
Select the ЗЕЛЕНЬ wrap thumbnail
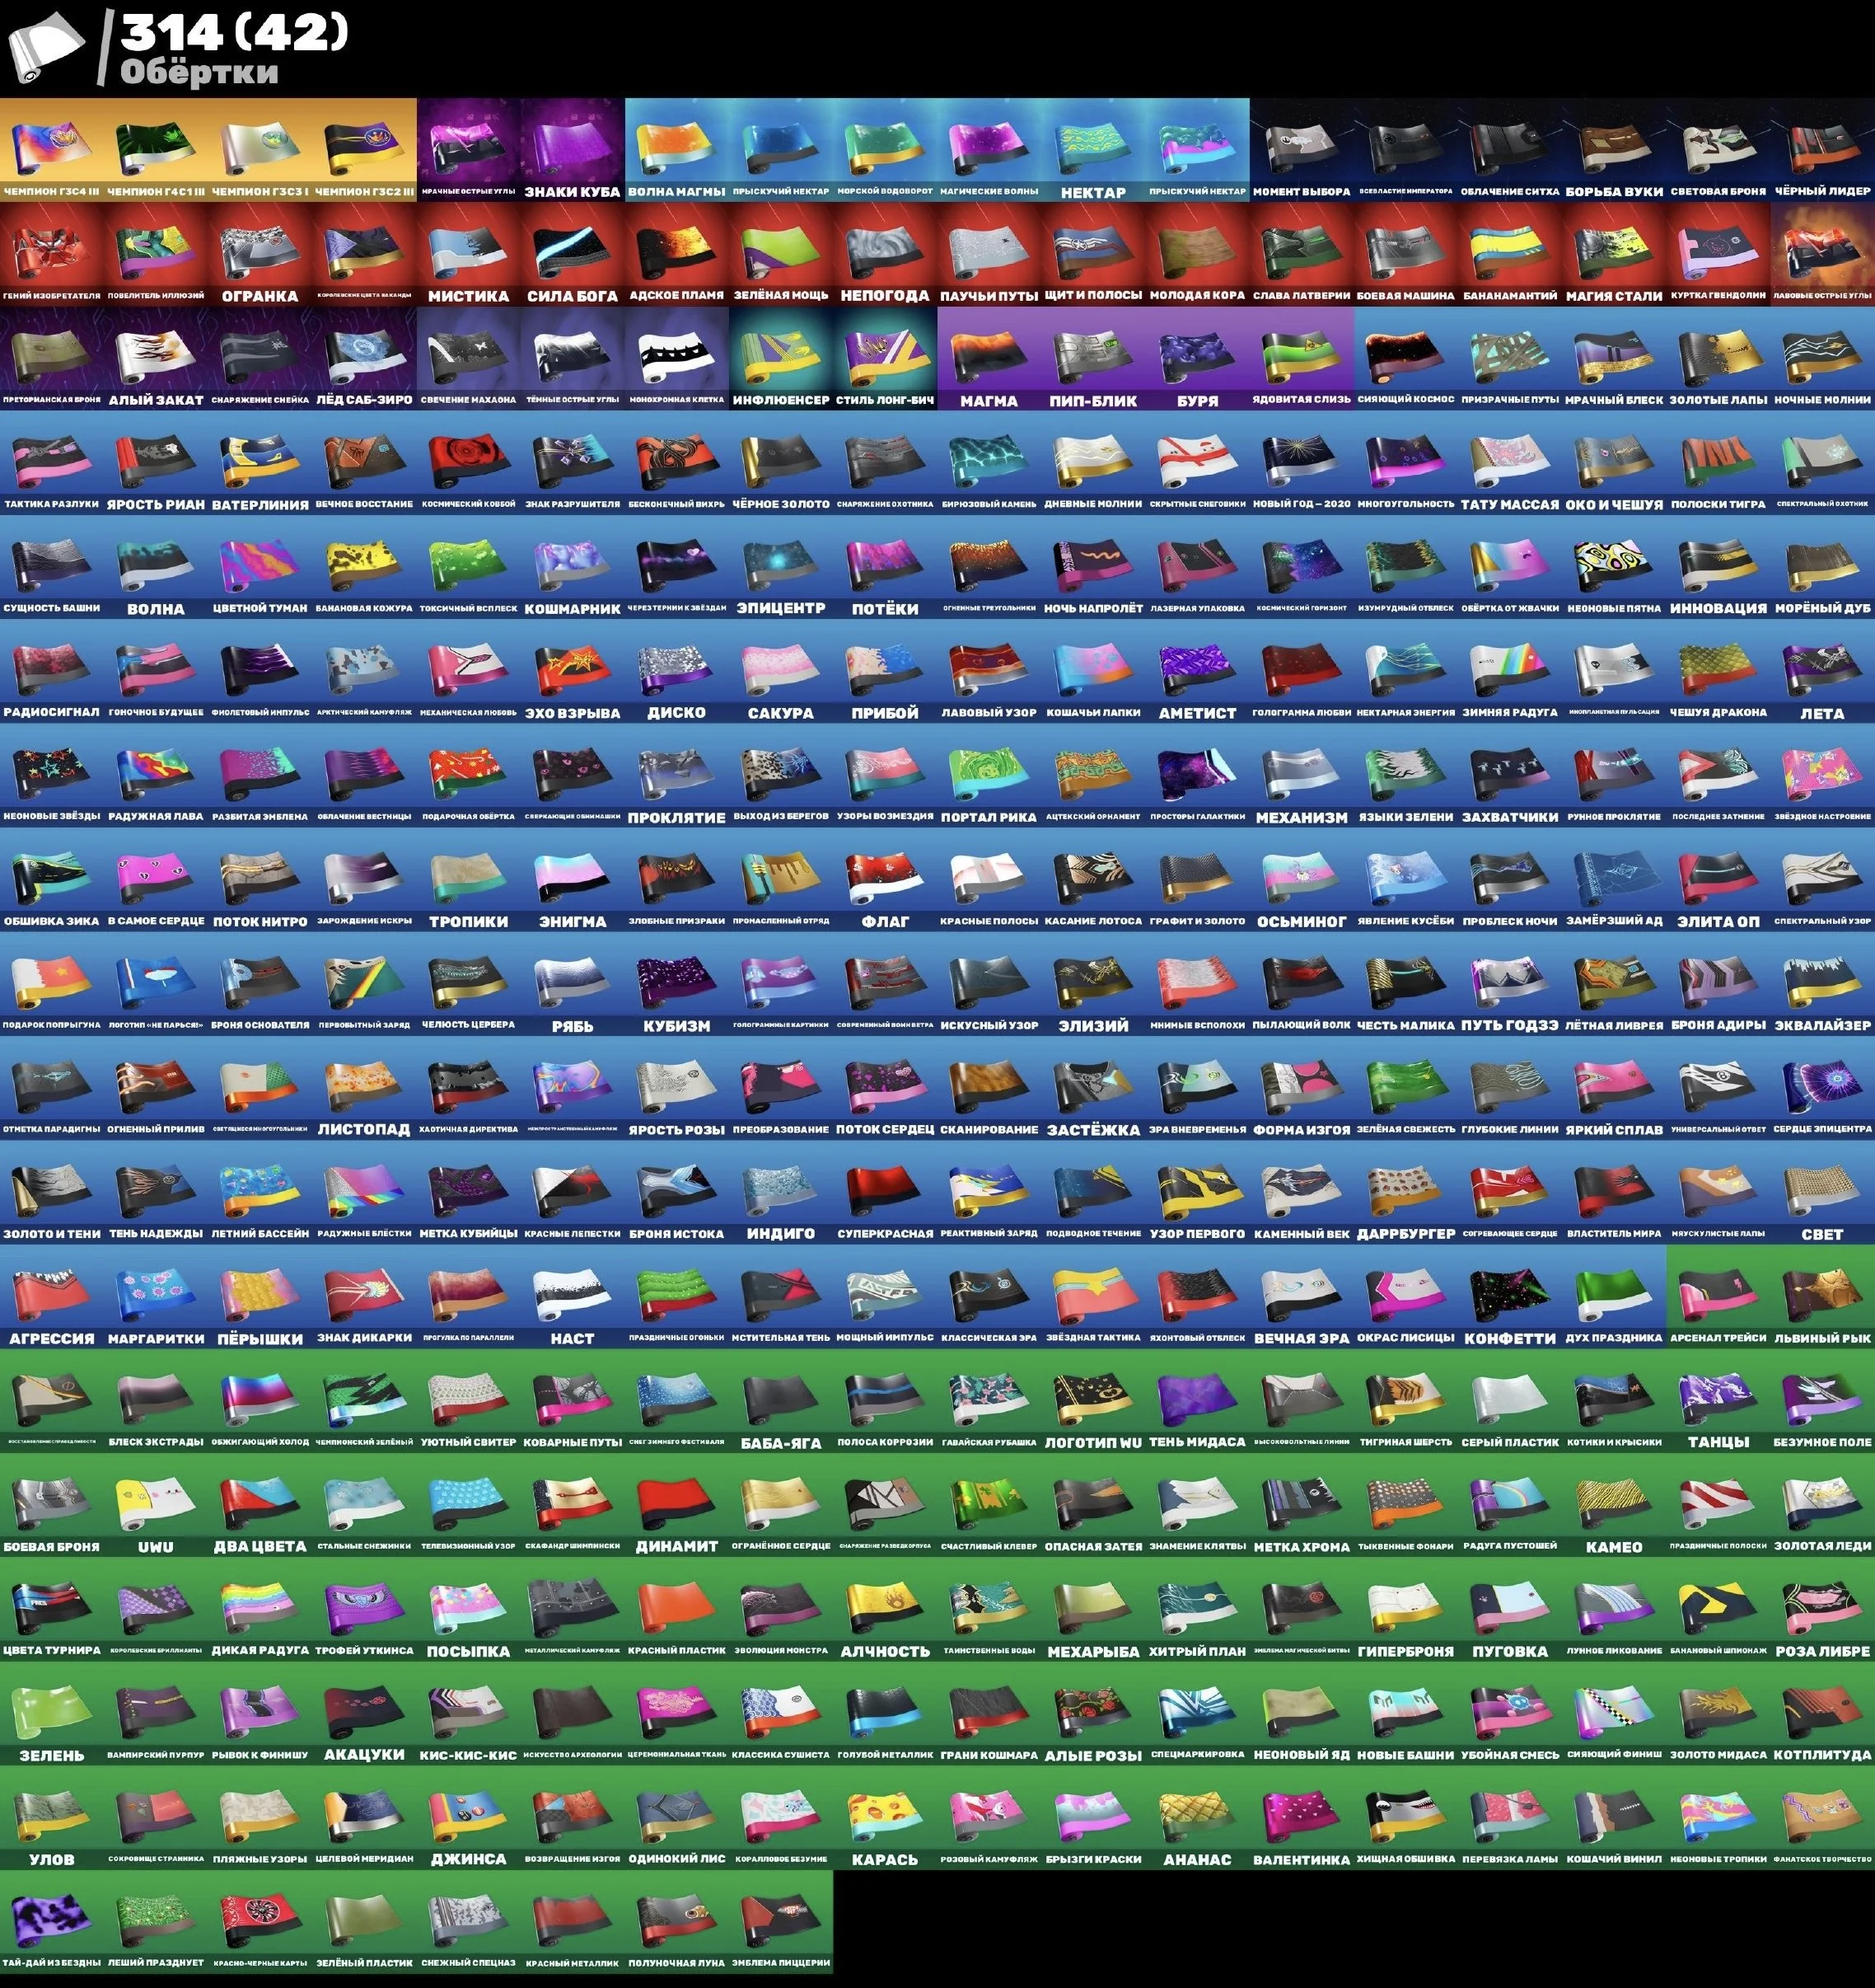point(52,1711)
